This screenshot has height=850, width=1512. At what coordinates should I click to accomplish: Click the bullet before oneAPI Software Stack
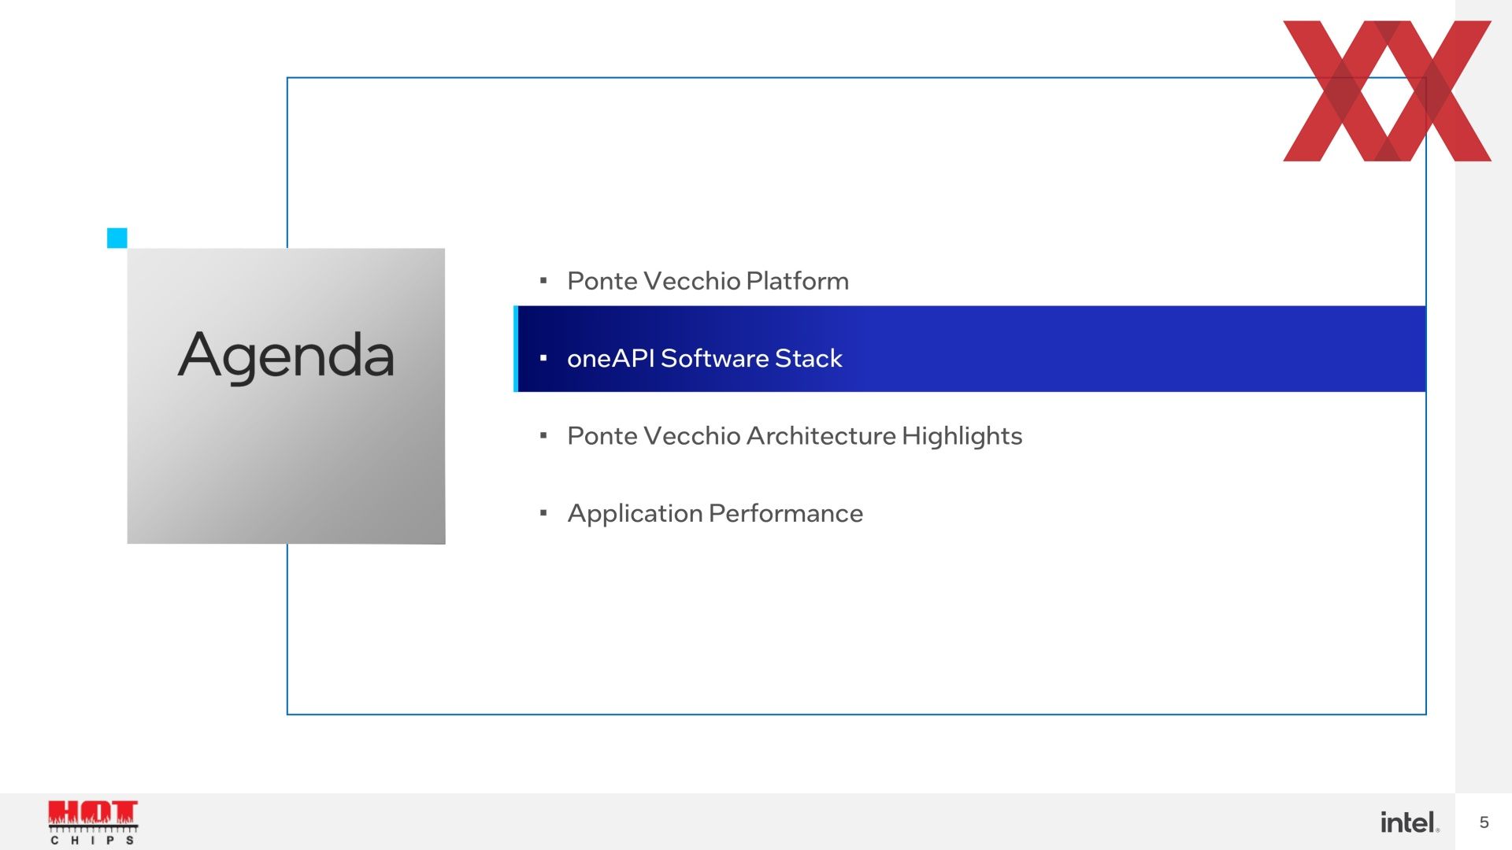point(543,358)
